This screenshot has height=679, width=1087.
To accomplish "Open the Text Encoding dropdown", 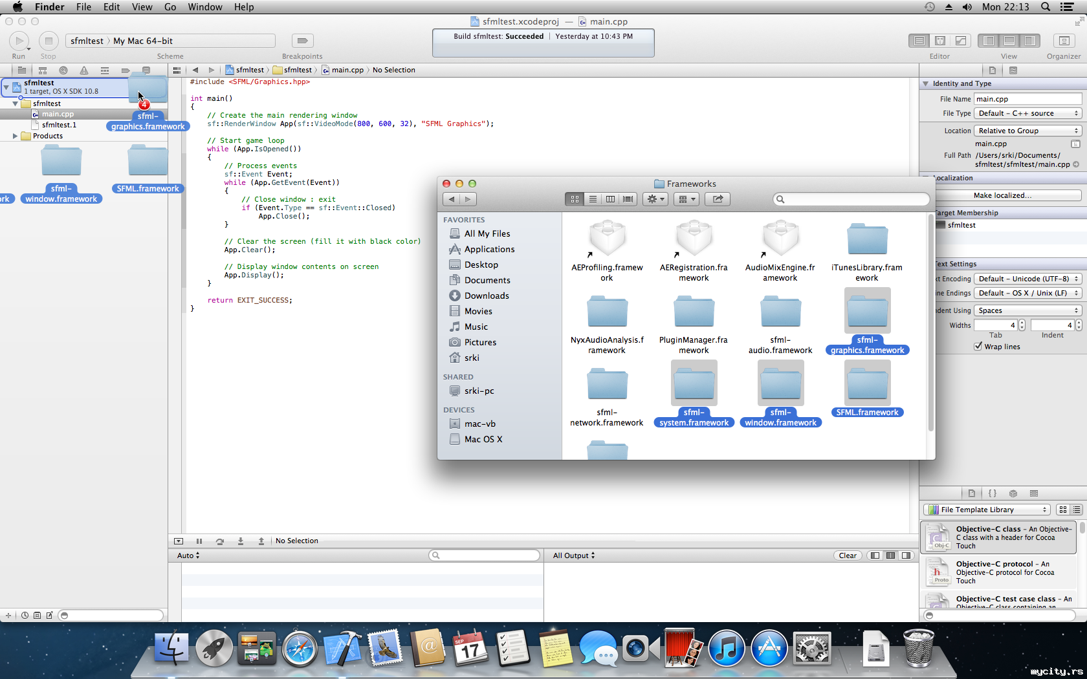I will (1027, 279).
